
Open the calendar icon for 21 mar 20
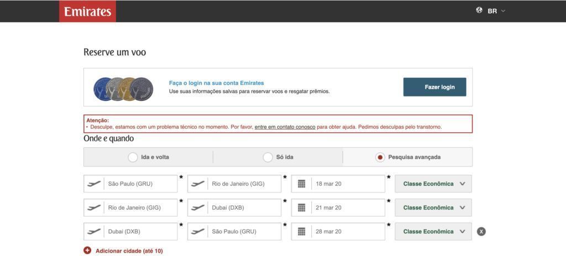click(302, 207)
